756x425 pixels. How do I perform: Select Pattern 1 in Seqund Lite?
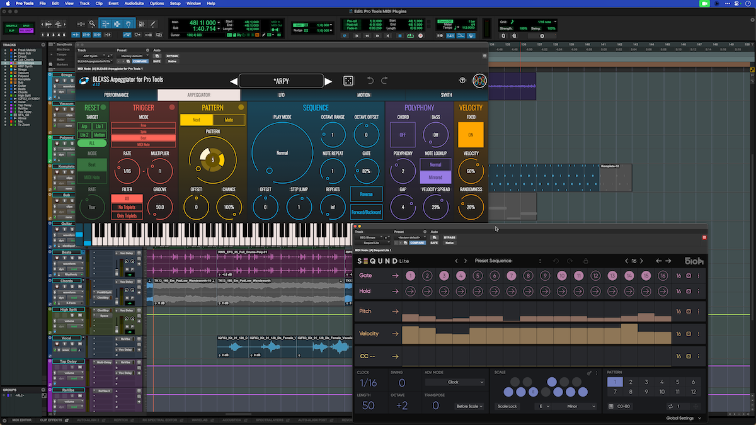point(614,382)
